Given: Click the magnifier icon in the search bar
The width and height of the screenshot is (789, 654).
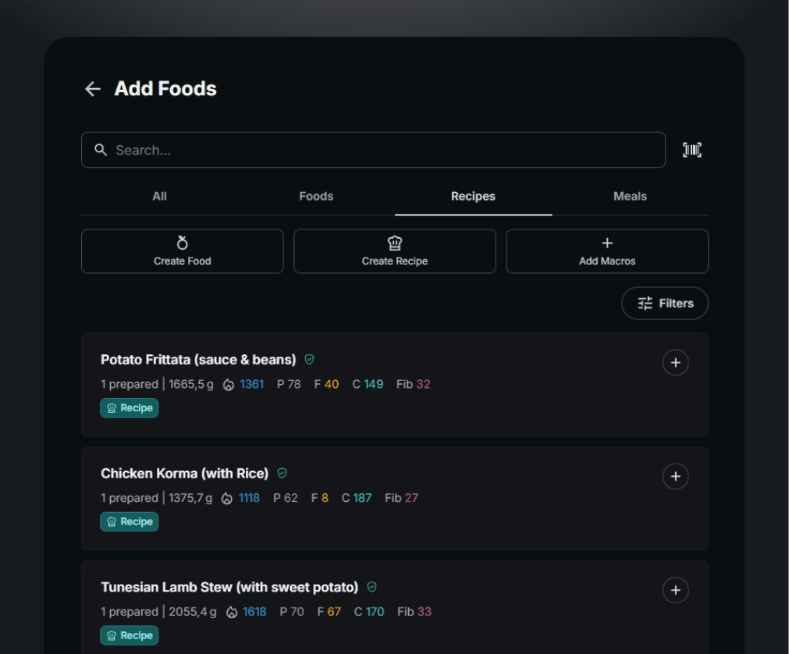Looking at the screenshot, I should (101, 150).
